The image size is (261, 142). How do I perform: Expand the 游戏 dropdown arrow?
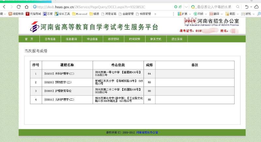pyautogui.click(x=253, y=14)
